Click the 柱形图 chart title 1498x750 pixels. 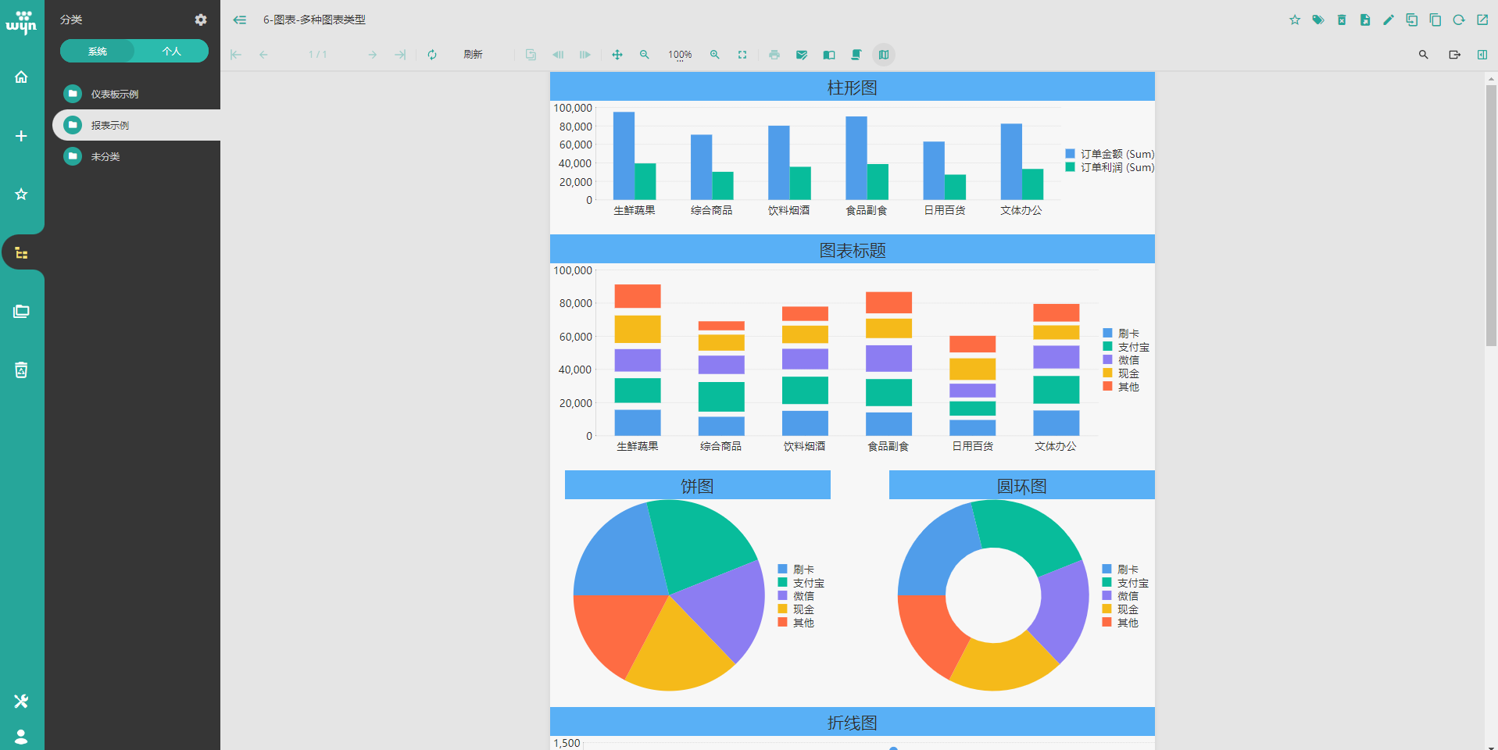(x=853, y=87)
